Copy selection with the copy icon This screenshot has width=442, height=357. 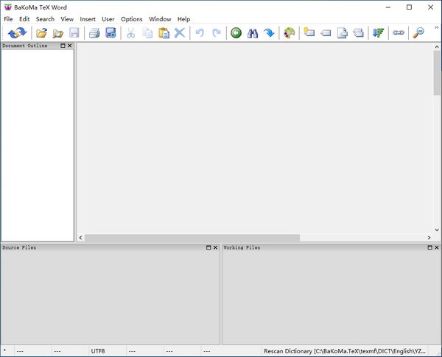pyautogui.click(x=147, y=33)
